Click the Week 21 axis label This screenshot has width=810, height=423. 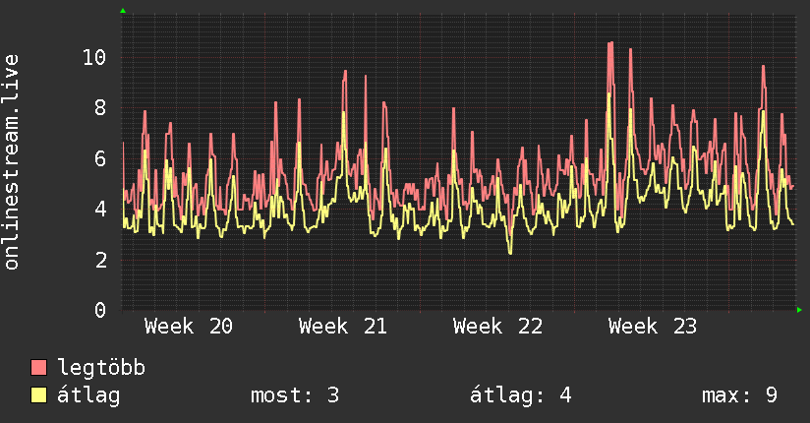pyautogui.click(x=343, y=327)
